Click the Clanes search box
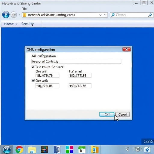Image resolution: width=154 pixels, height=154 pixels. 131,15
